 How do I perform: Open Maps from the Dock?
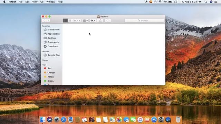112,120
